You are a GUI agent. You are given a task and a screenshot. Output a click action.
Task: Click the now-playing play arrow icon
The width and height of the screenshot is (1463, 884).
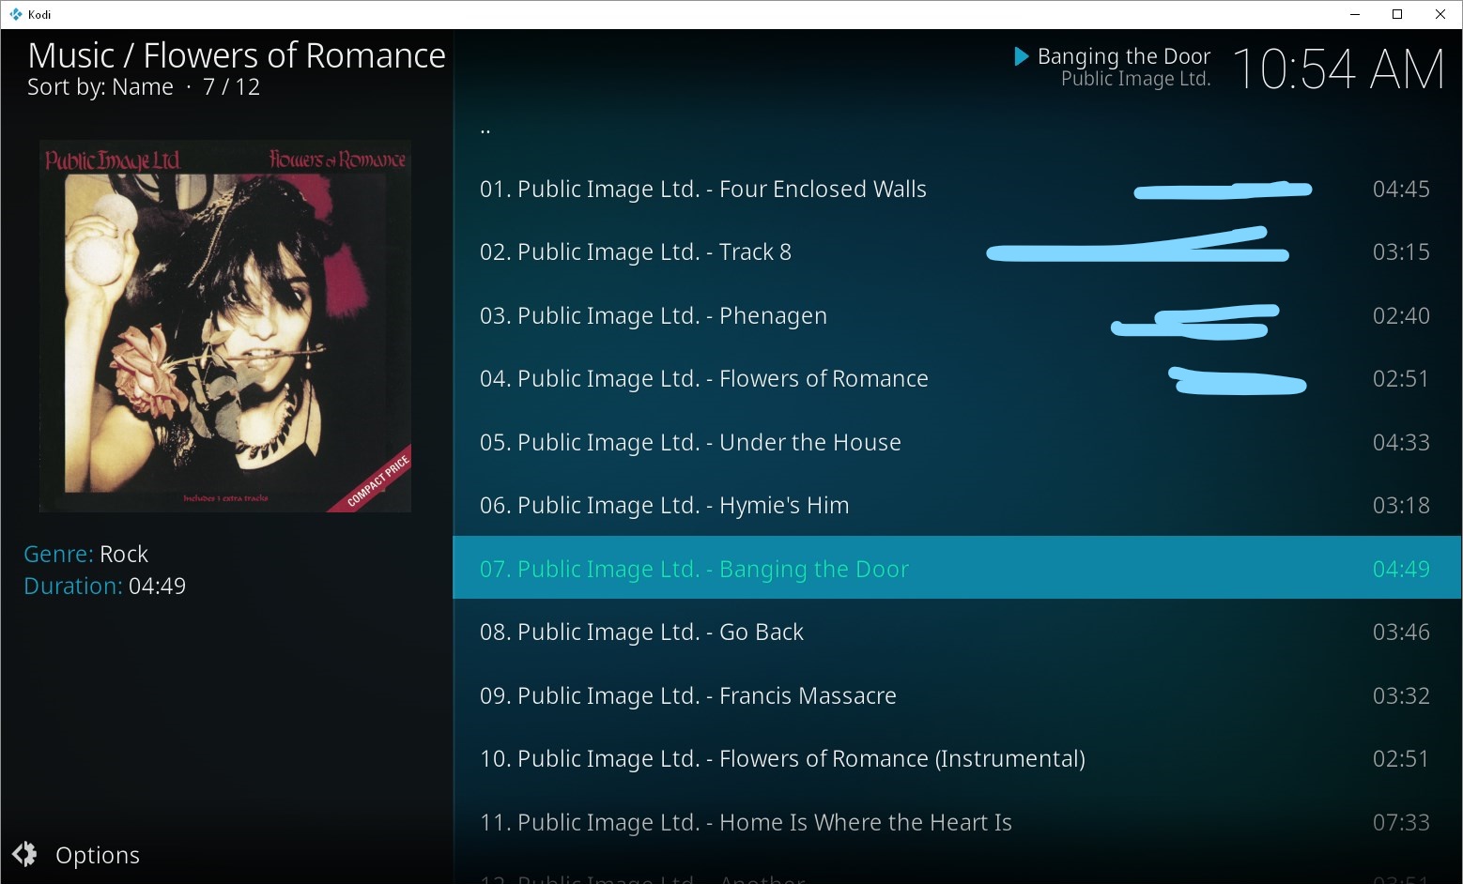(x=1022, y=57)
